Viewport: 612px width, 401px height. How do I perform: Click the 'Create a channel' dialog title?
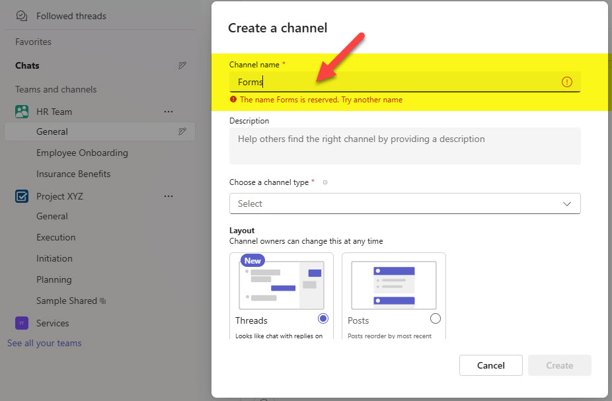coord(278,28)
